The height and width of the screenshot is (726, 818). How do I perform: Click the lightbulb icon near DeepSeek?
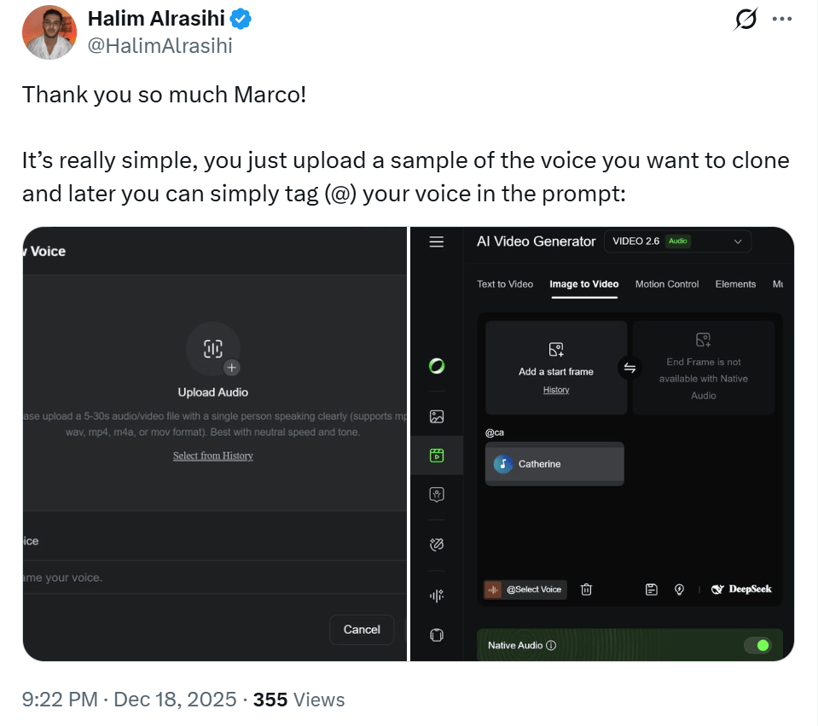679,589
